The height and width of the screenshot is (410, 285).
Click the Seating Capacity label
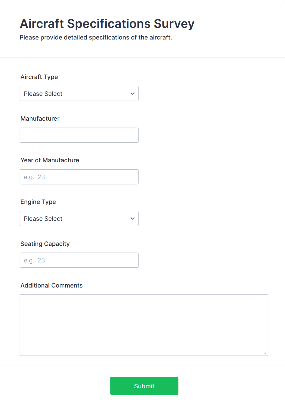point(45,244)
